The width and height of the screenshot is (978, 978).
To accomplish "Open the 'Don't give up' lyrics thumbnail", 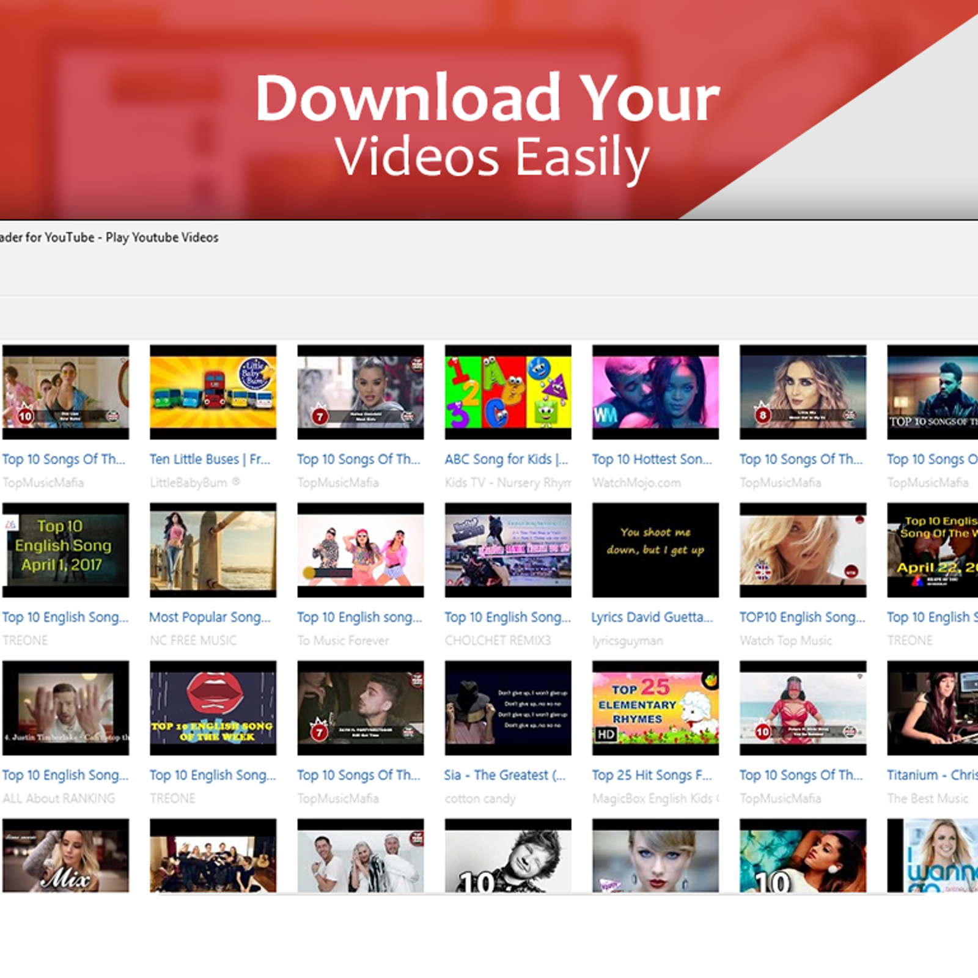I will [x=508, y=708].
